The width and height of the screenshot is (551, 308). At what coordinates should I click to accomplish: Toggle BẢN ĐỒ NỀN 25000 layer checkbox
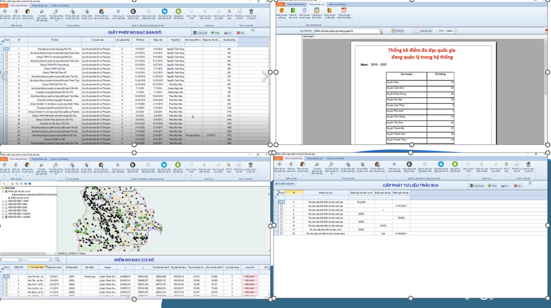click(6, 207)
